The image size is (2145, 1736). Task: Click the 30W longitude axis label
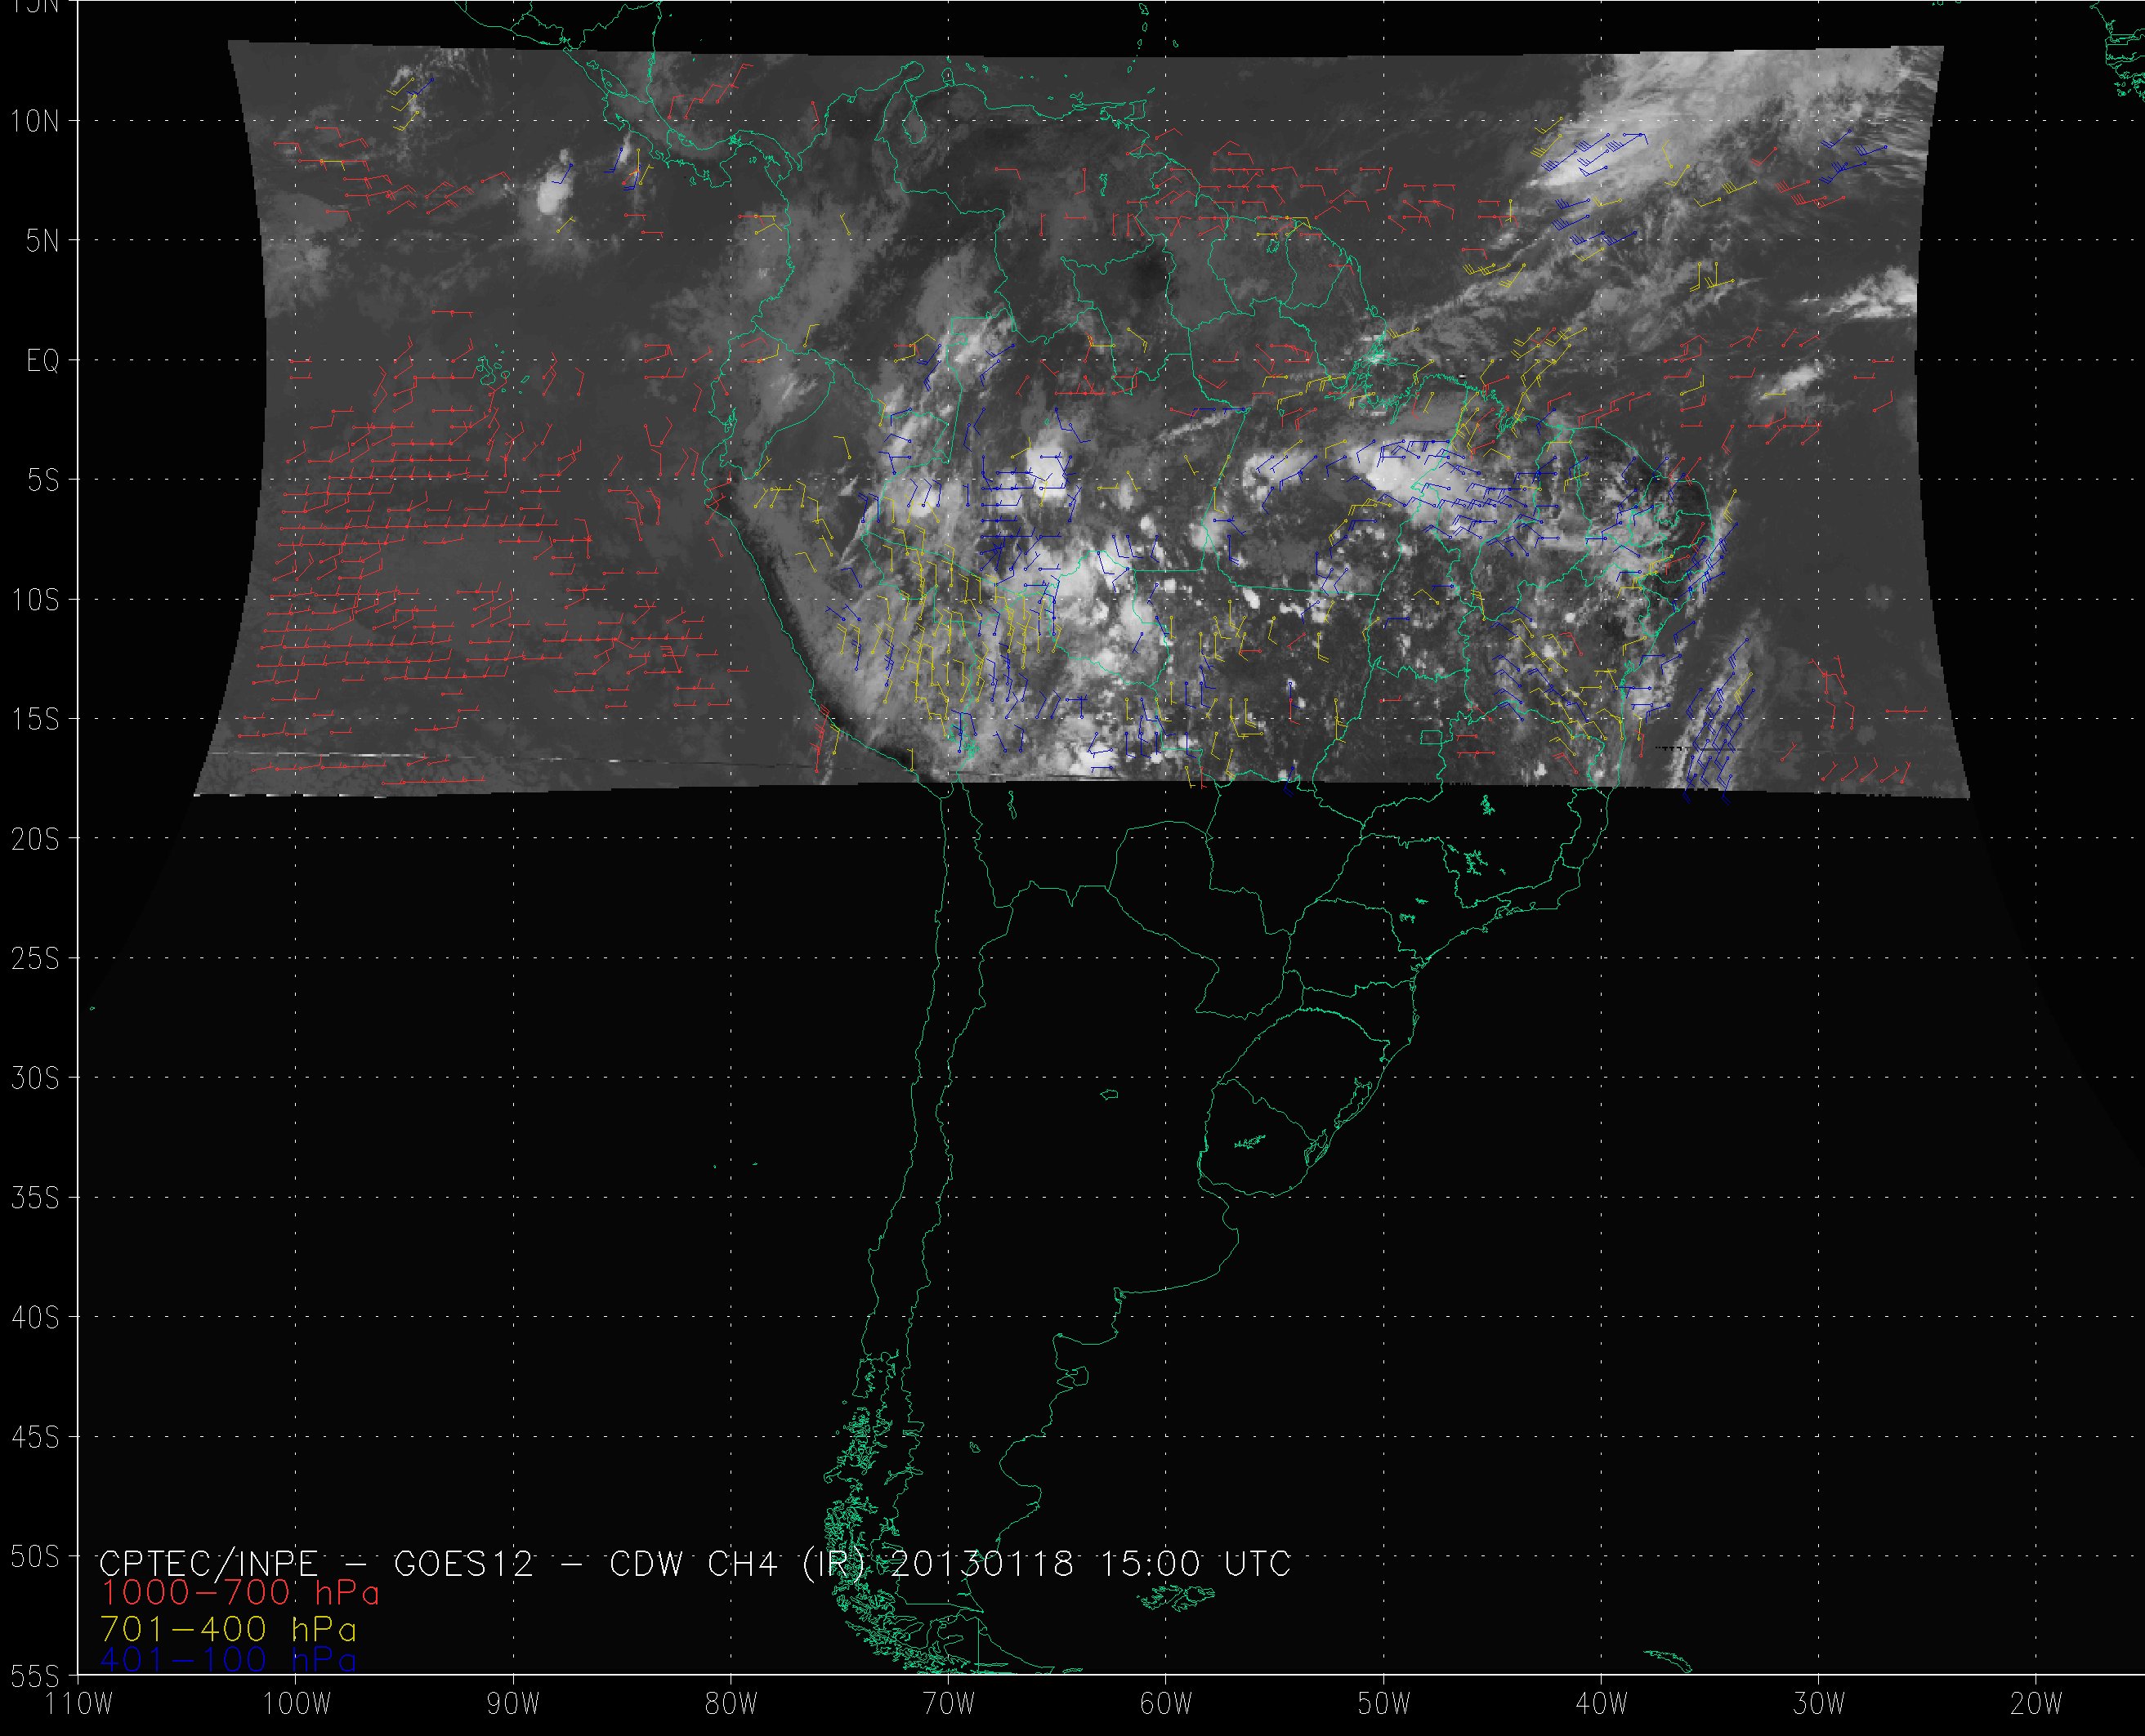pyautogui.click(x=1818, y=1703)
